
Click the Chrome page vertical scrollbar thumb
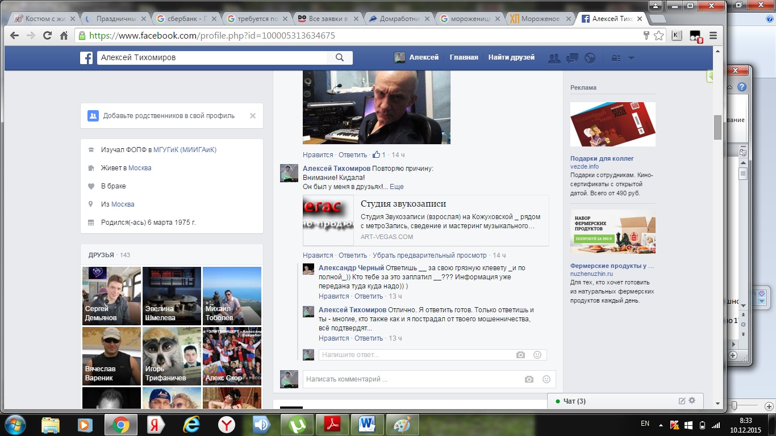[717, 127]
